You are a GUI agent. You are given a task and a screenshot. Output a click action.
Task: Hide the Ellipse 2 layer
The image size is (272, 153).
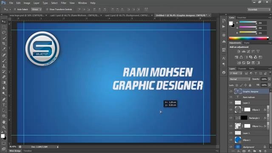click(231, 110)
